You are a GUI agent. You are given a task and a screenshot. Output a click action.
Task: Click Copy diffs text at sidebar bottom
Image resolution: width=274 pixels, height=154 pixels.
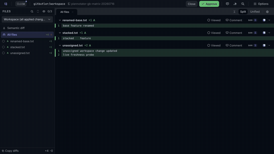(x=12, y=151)
